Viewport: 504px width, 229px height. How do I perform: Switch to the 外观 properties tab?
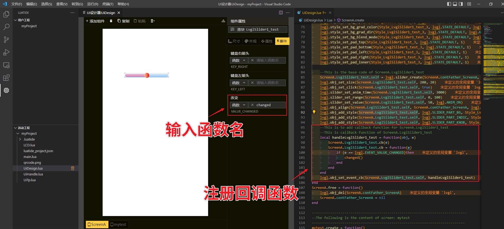(251, 41)
